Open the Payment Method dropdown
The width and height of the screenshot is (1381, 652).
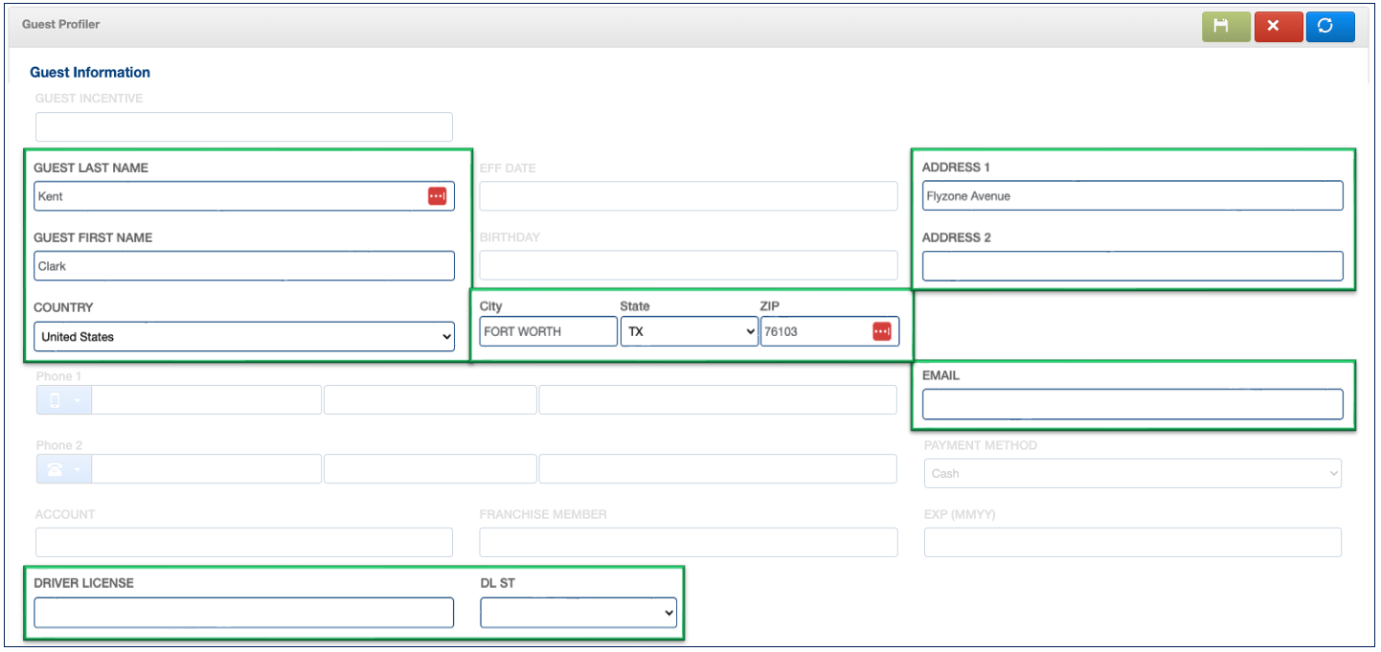click(1132, 473)
